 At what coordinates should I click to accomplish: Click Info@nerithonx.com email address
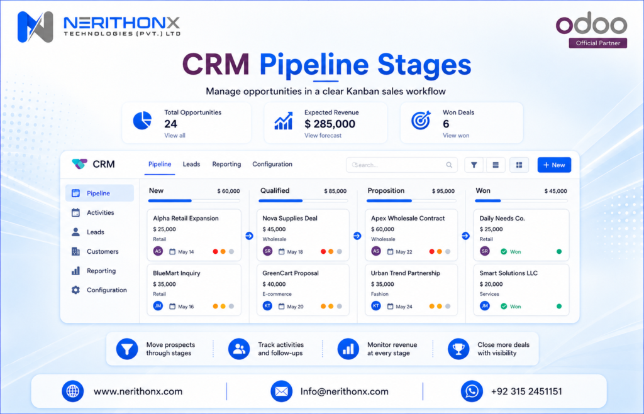pyautogui.click(x=344, y=391)
